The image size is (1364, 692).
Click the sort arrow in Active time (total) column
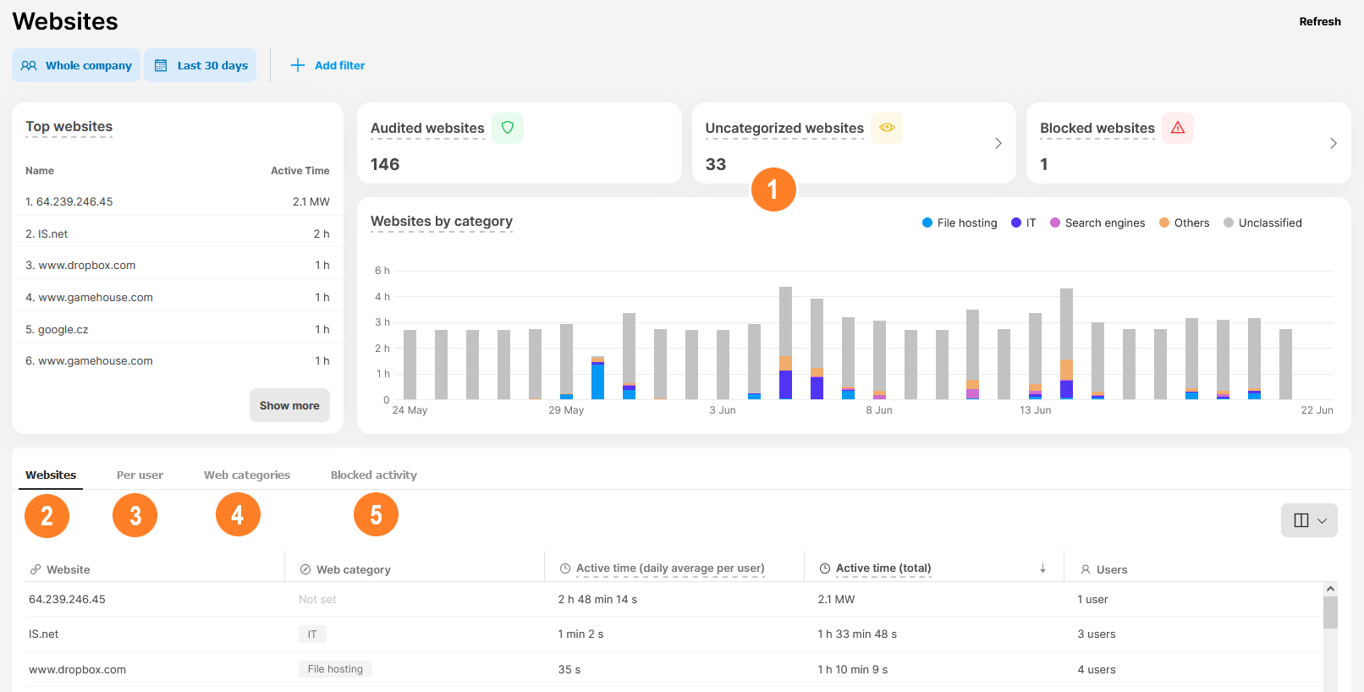[1042, 568]
